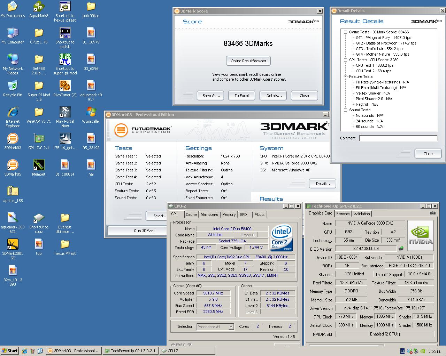
Task: Switch to CPU-Z taskbar button
Action: (187, 351)
